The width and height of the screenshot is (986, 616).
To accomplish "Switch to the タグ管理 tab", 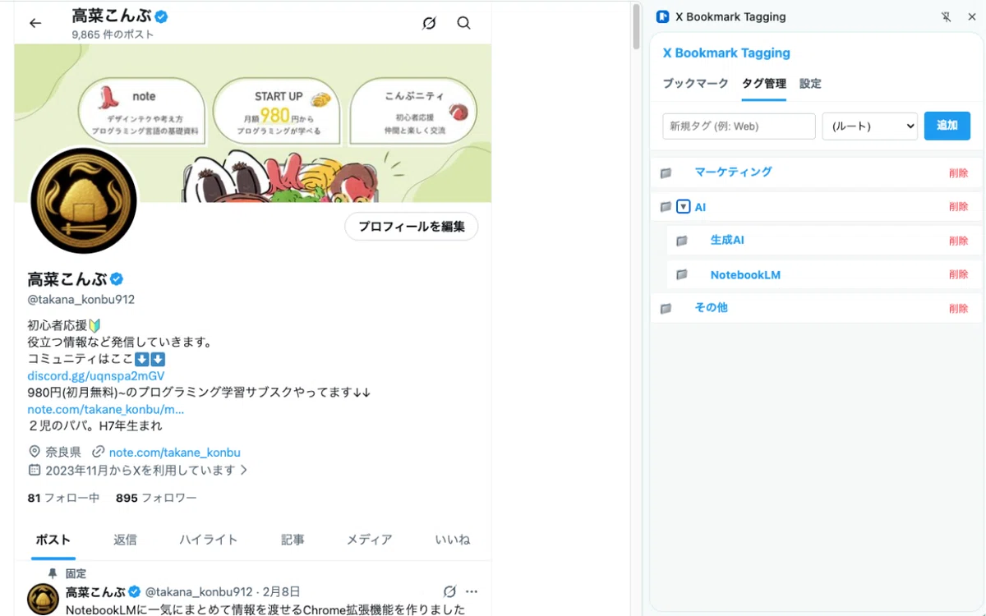I will [764, 84].
